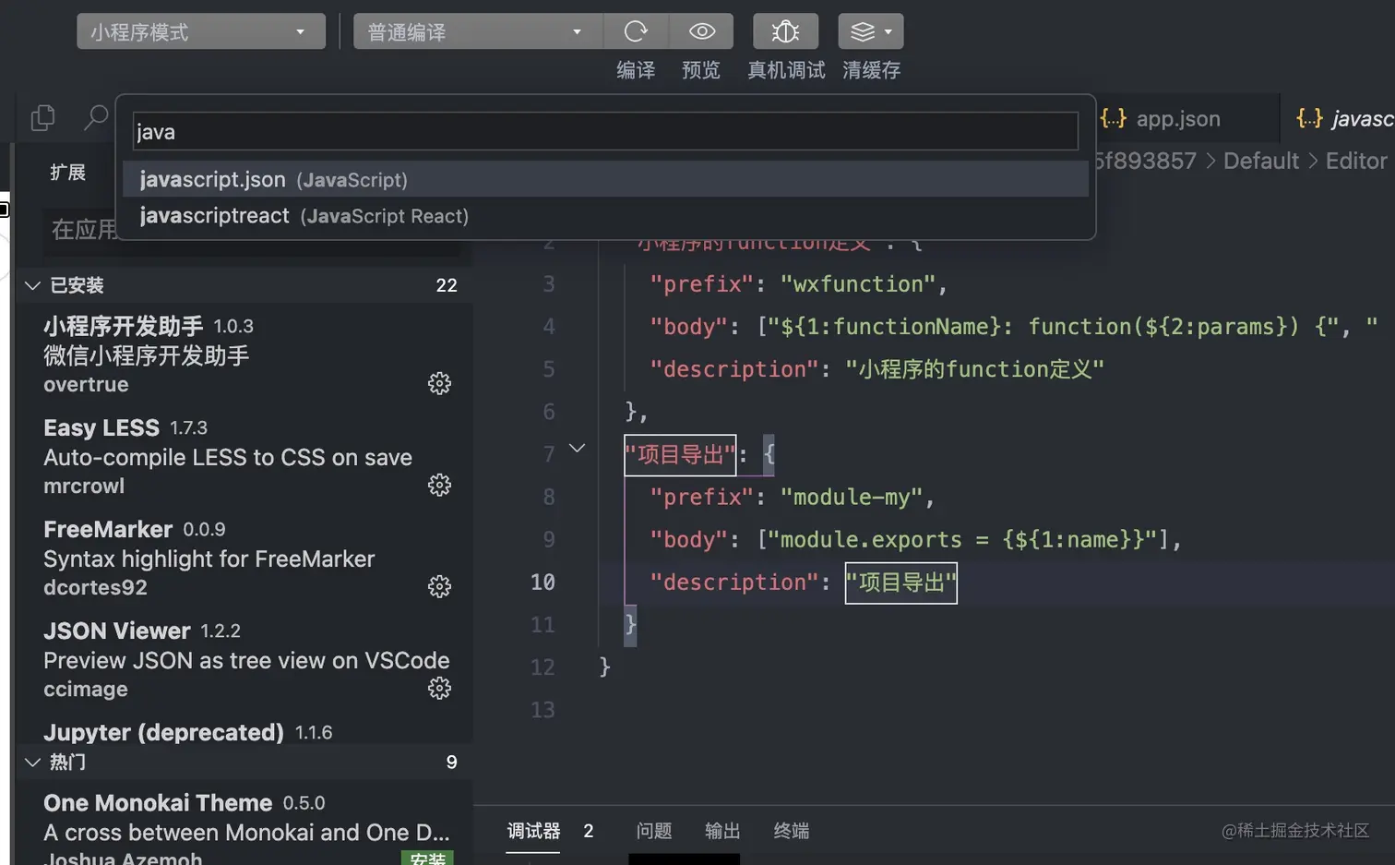Click the Default breadcrumb segment
The height and width of the screenshot is (865, 1395).
(x=1260, y=161)
